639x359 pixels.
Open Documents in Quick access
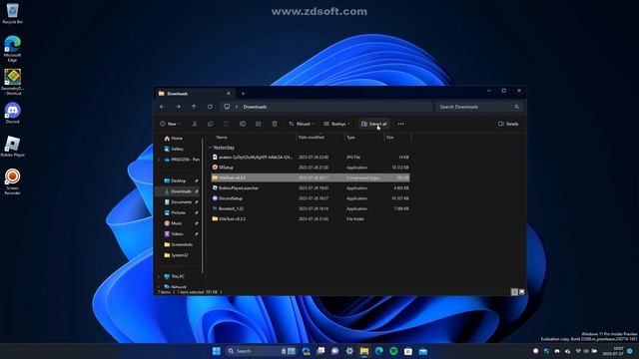(x=181, y=201)
